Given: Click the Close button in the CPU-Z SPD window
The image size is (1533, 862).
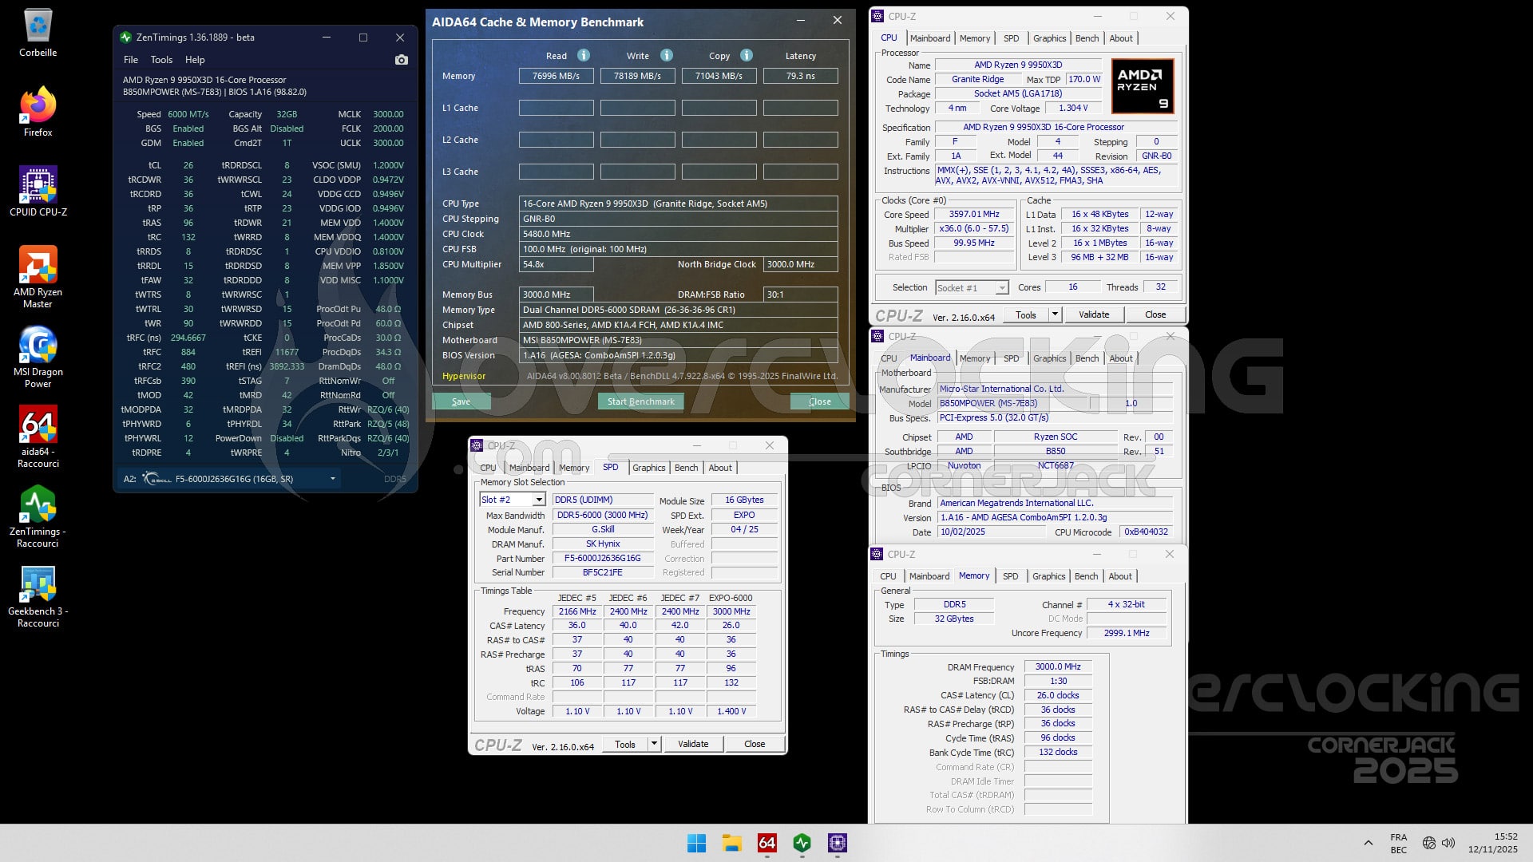Looking at the screenshot, I should [755, 744].
